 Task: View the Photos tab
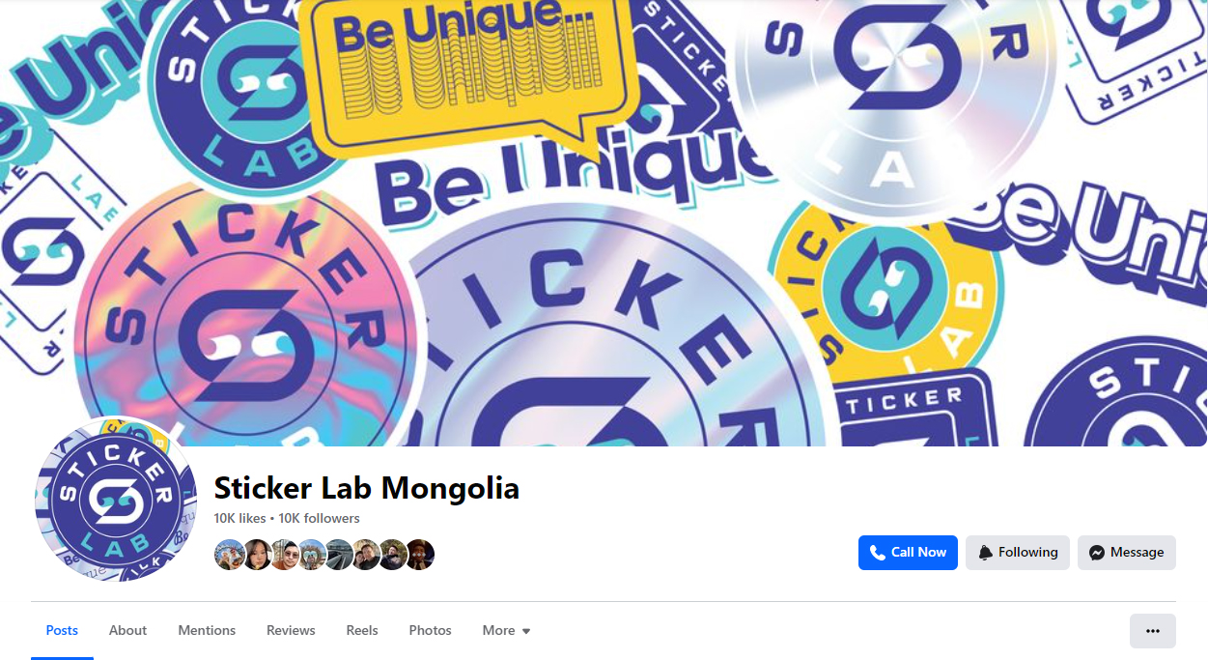430,630
